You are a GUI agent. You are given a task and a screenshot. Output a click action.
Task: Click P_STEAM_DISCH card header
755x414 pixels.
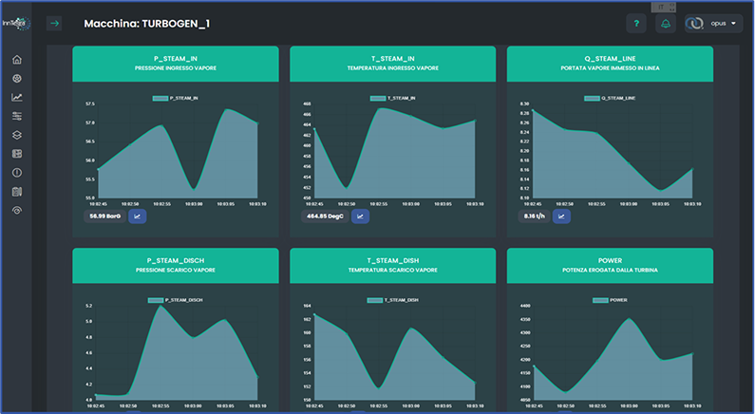(176, 265)
